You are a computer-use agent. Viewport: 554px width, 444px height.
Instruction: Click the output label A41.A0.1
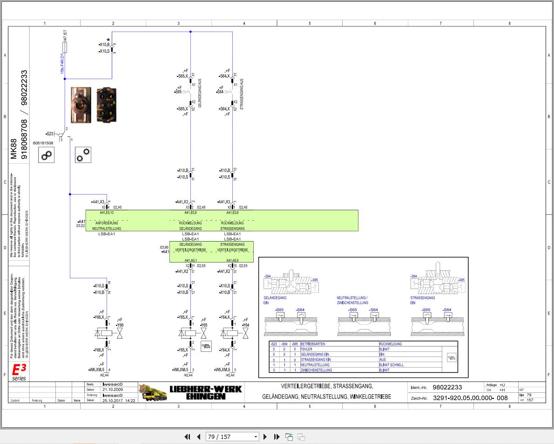click(190, 260)
